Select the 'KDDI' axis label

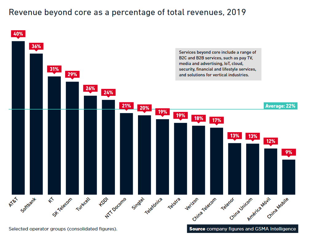[104, 202]
